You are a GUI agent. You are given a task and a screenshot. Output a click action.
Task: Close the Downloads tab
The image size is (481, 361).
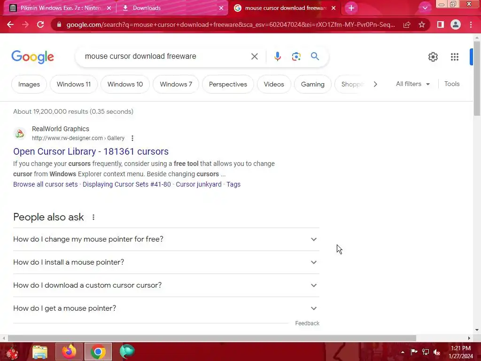[221, 8]
